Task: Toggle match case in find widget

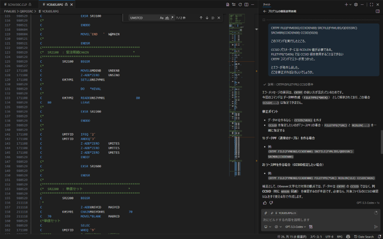Action: 161,17
